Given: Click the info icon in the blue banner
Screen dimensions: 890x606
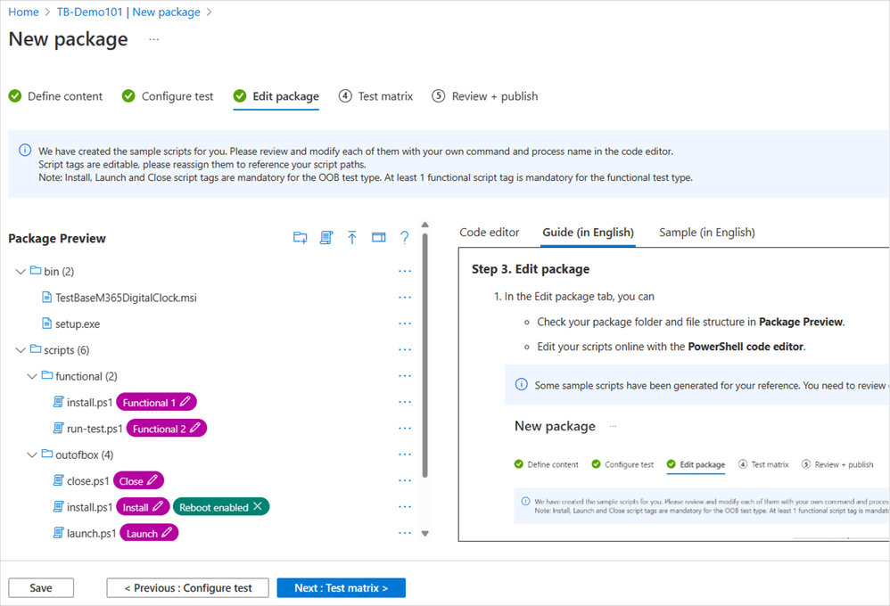Looking at the screenshot, I should pyautogui.click(x=25, y=151).
